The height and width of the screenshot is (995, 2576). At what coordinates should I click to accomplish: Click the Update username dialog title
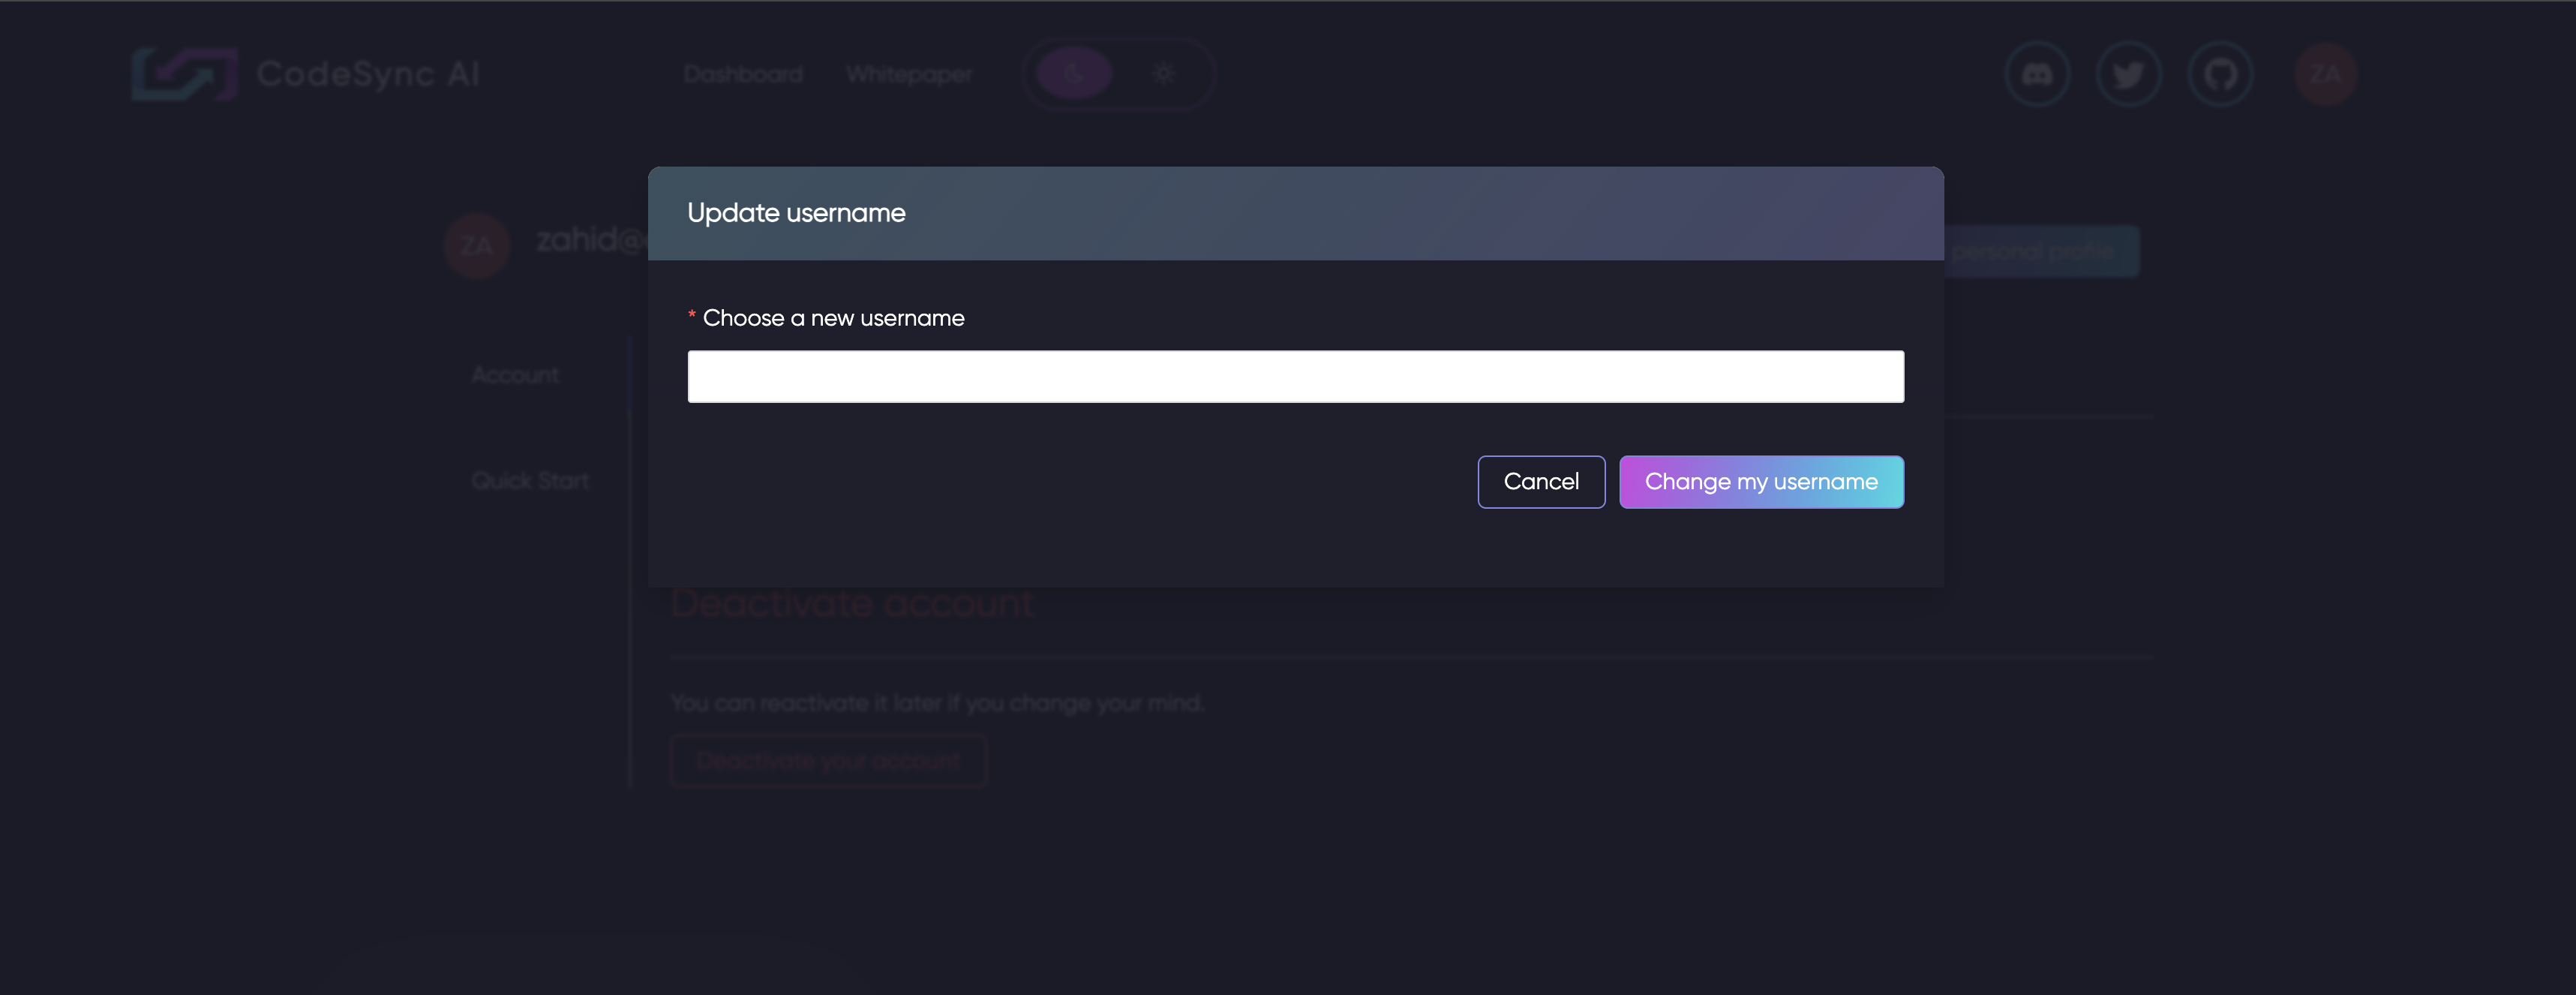point(796,213)
